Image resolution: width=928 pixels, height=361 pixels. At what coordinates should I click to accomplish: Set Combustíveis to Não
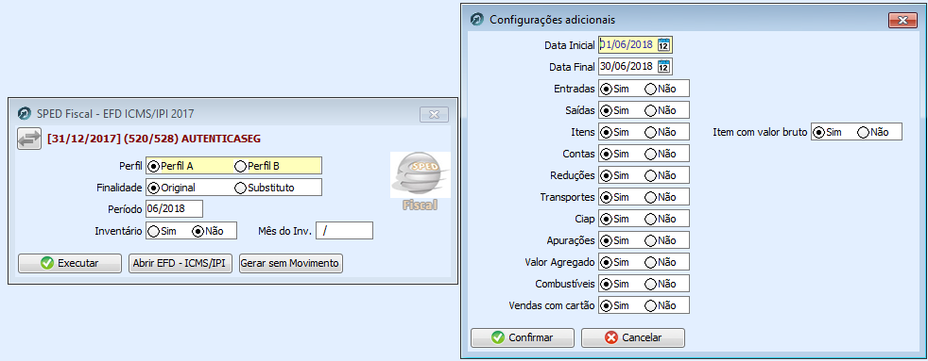coord(661,284)
